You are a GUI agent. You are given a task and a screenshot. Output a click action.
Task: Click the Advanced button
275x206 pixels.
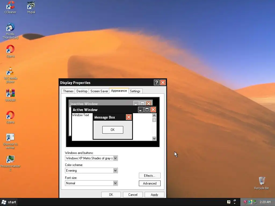click(x=150, y=183)
